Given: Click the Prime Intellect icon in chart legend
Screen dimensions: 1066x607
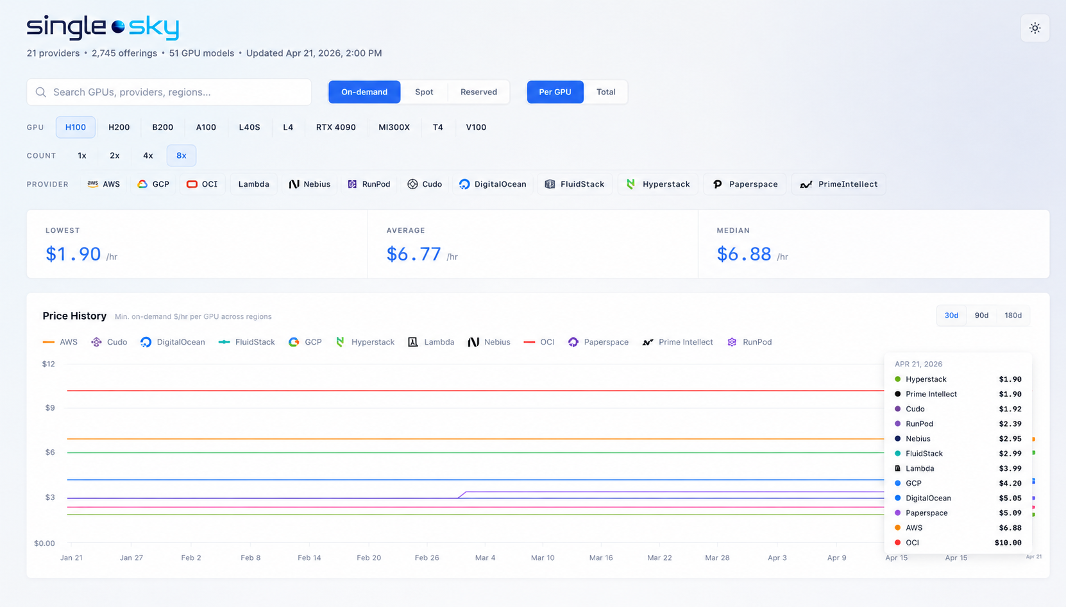Looking at the screenshot, I should (x=648, y=342).
